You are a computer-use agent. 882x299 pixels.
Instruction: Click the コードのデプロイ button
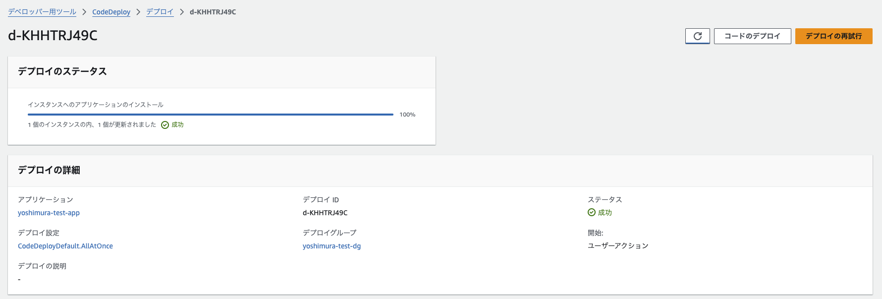point(752,36)
